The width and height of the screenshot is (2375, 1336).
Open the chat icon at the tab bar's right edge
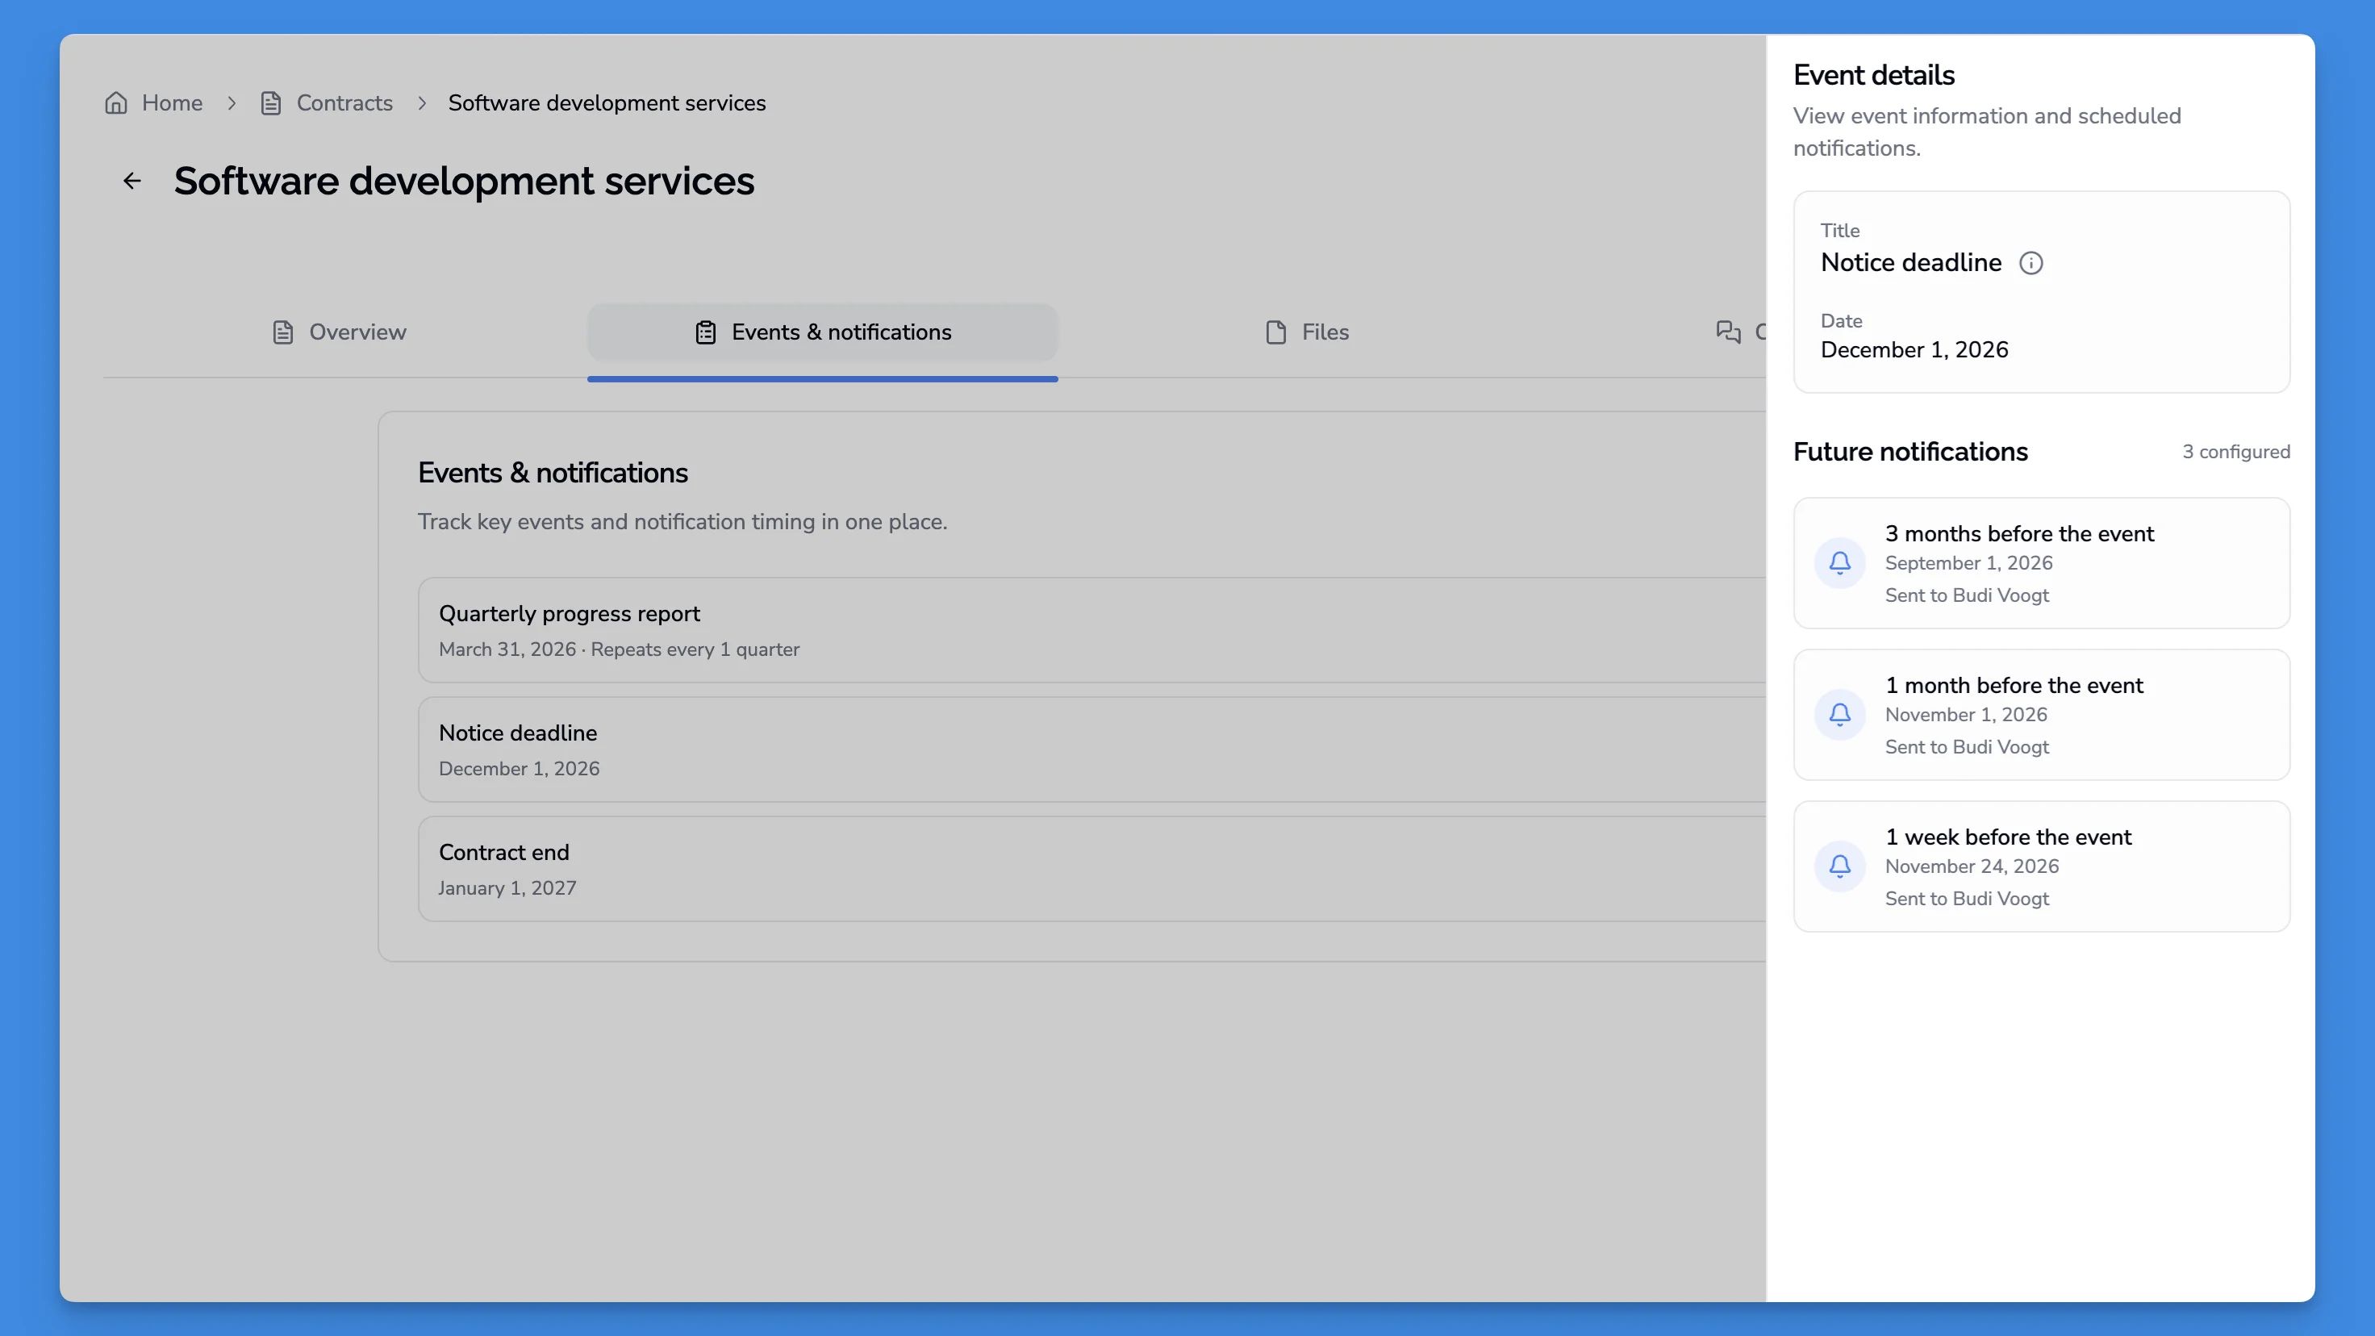click(x=1728, y=332)
